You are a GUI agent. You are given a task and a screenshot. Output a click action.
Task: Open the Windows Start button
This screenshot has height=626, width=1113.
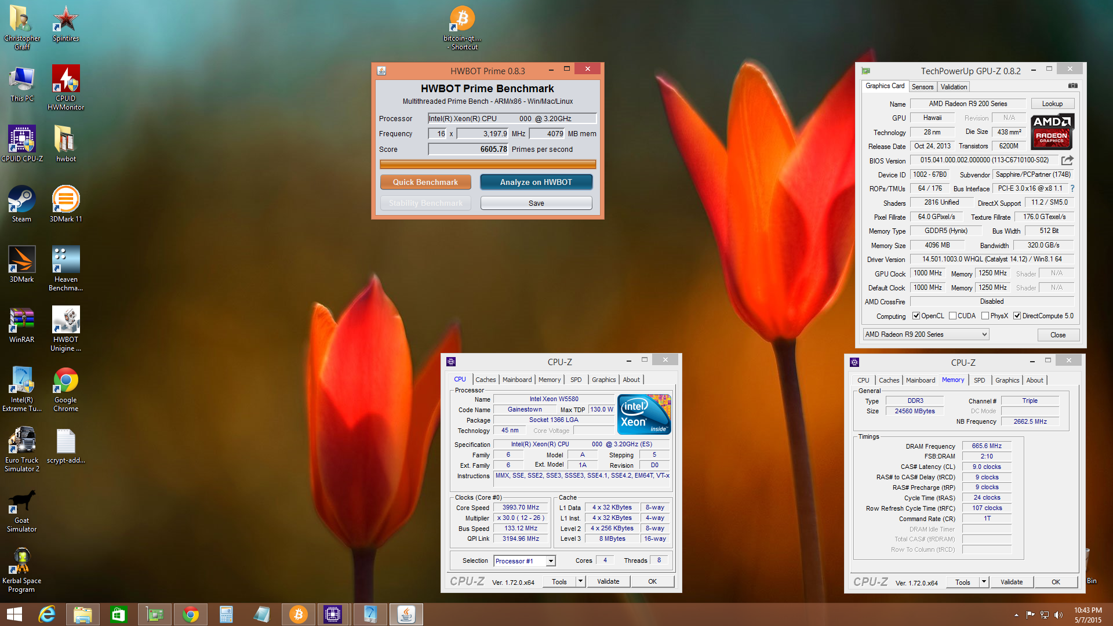14,614
